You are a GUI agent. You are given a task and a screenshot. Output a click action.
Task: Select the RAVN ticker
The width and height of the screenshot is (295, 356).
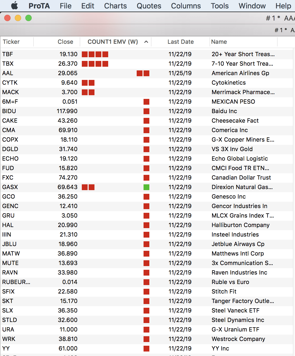click(x=10, y=273)
